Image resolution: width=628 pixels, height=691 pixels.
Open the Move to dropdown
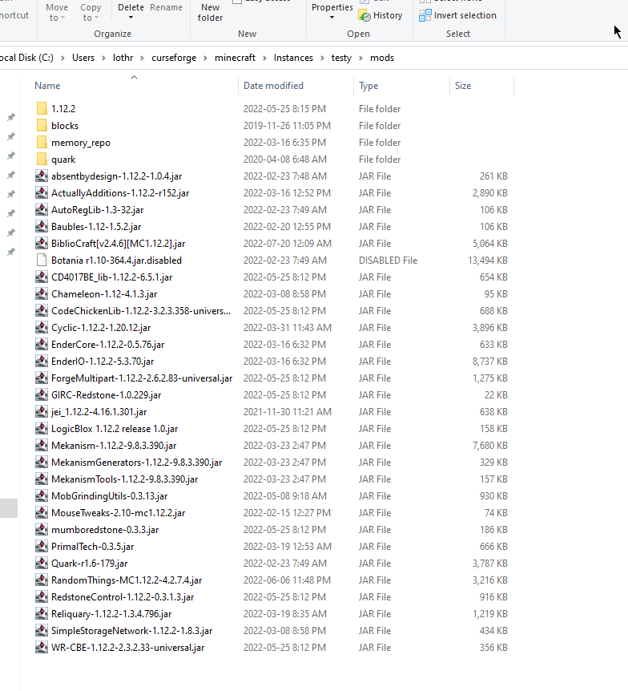tap(57, 12)
